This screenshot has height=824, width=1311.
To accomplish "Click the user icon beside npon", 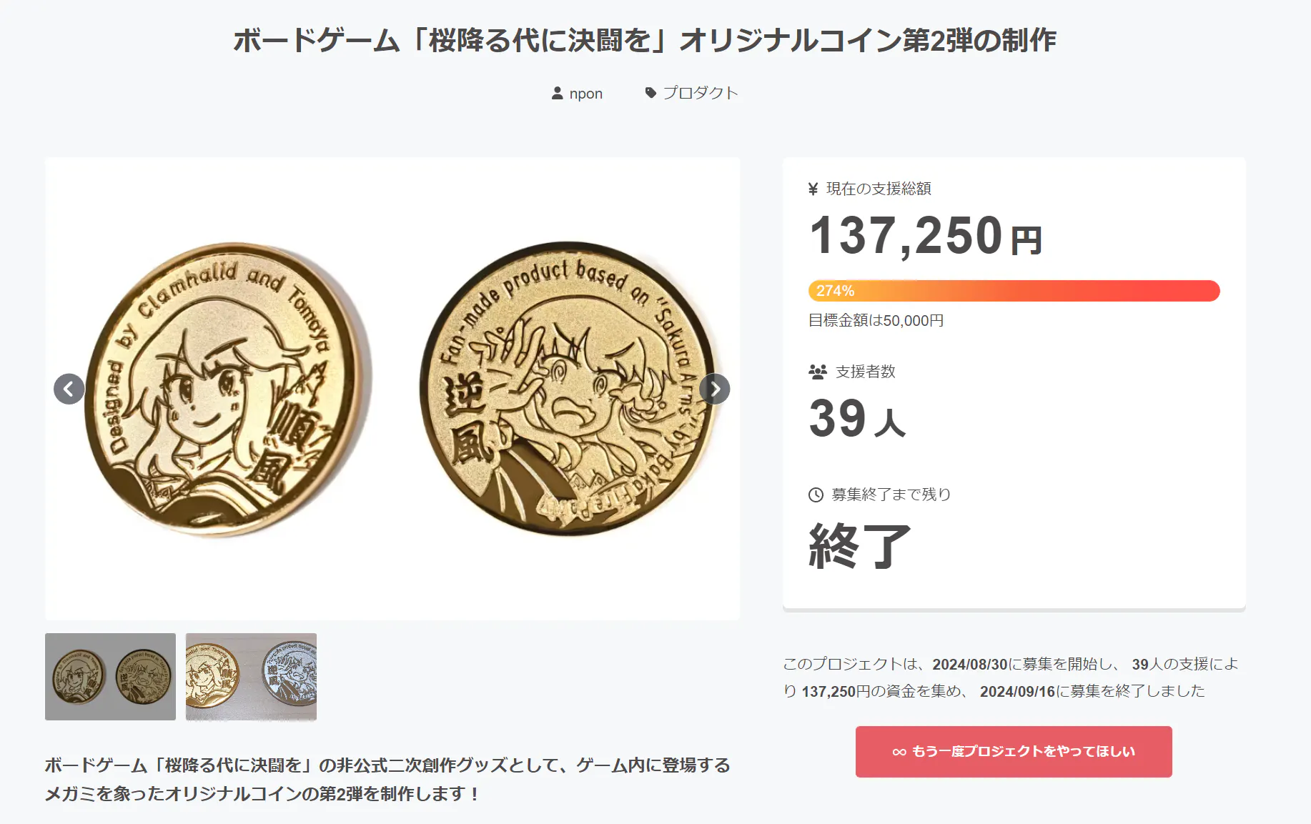I will (x=558, y=94).
